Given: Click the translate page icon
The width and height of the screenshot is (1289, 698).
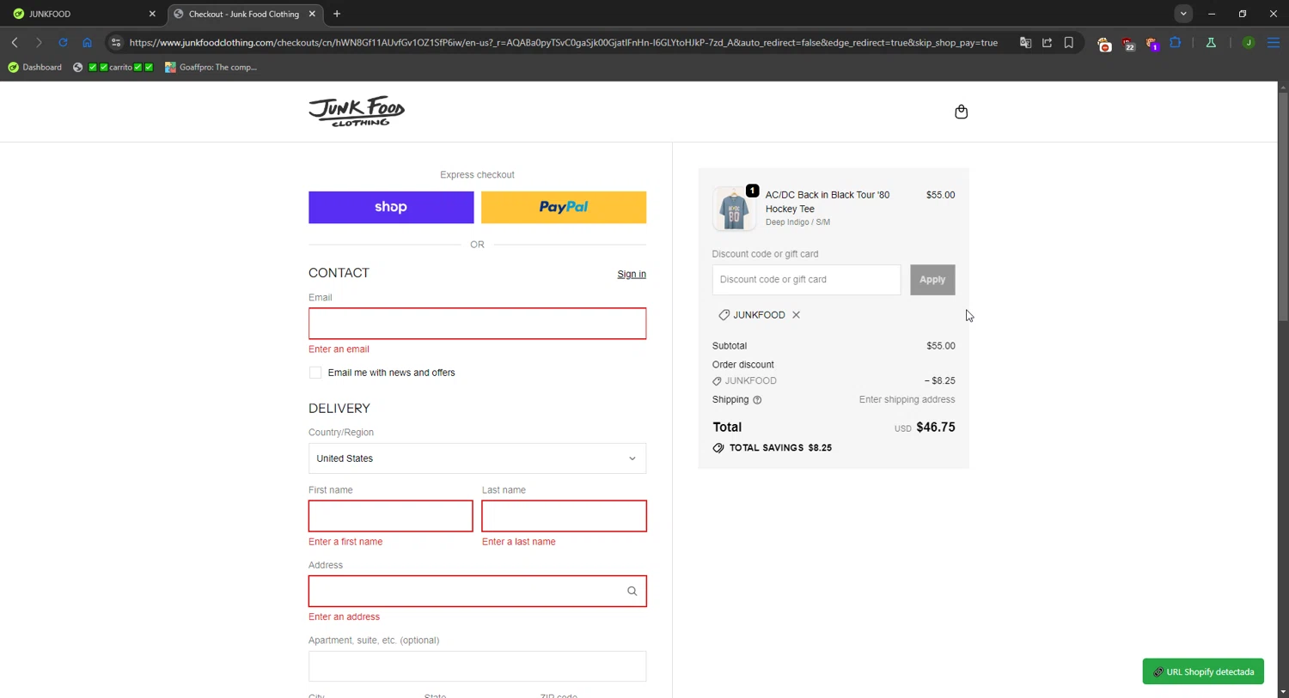Looking at the screenshot, I should (1025, 42).
